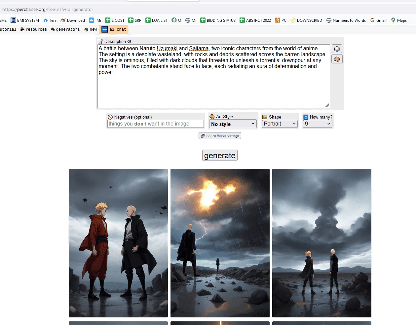Open the Download bookmark

tap(73, 20)
